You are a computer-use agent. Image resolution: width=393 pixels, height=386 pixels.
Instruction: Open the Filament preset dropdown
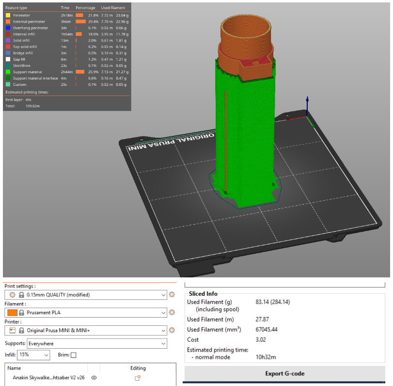86,312
